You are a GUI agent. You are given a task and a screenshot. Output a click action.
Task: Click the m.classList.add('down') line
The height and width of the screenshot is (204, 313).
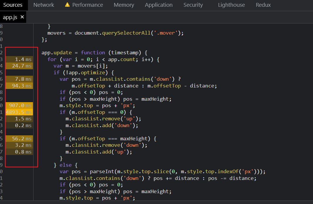(102, 126)
